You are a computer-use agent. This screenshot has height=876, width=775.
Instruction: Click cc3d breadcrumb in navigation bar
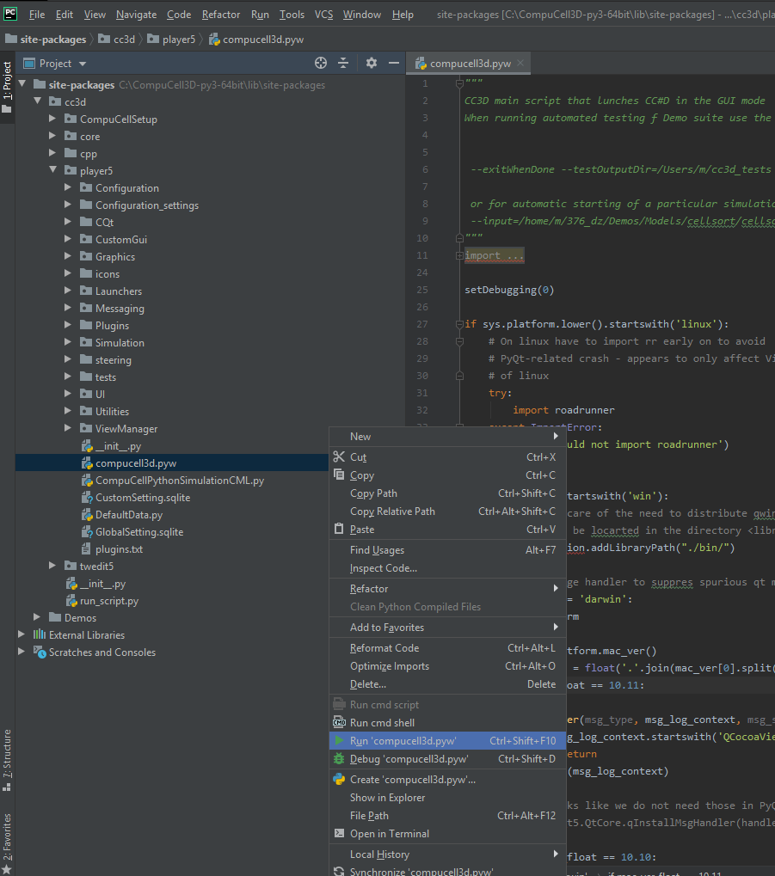click(x=118, y=39)
